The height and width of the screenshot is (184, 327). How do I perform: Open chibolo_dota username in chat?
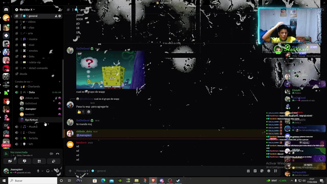coord(84,132)
